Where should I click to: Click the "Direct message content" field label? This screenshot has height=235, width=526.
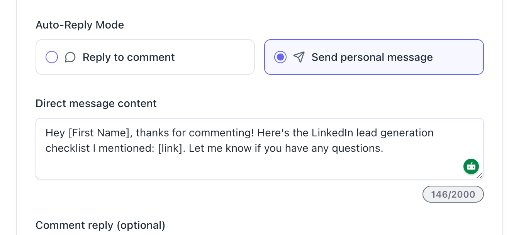pyautogui.click(x=96, y=104)
